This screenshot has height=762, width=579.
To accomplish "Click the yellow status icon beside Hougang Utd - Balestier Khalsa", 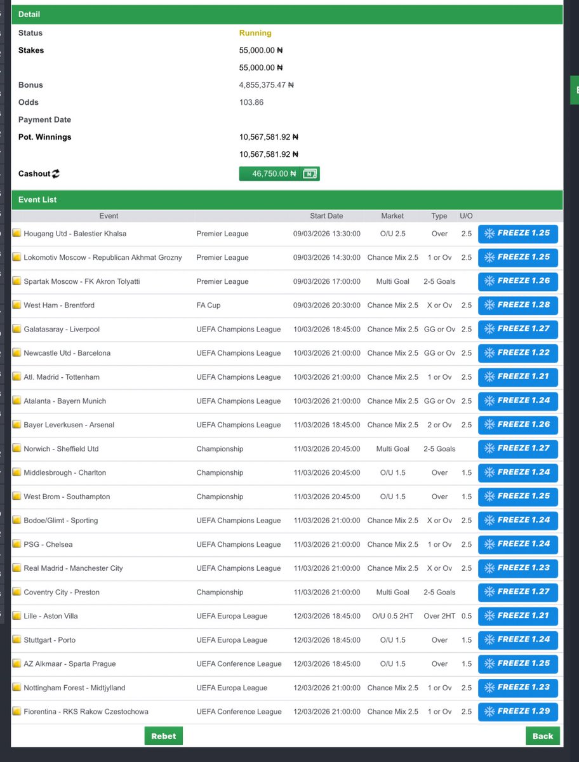I will pyautogui.click(x=17, y=234).
